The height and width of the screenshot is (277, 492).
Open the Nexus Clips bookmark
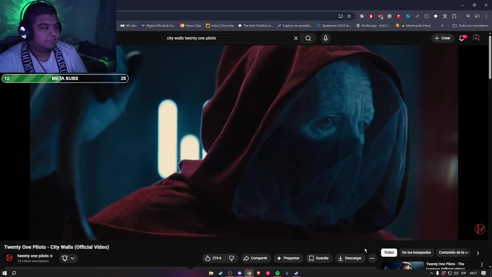pos(191,26)
